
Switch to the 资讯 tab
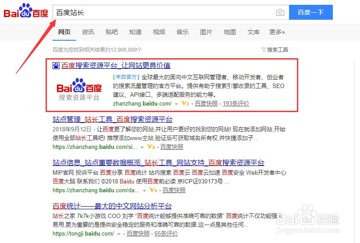click(x=88, y=32)
